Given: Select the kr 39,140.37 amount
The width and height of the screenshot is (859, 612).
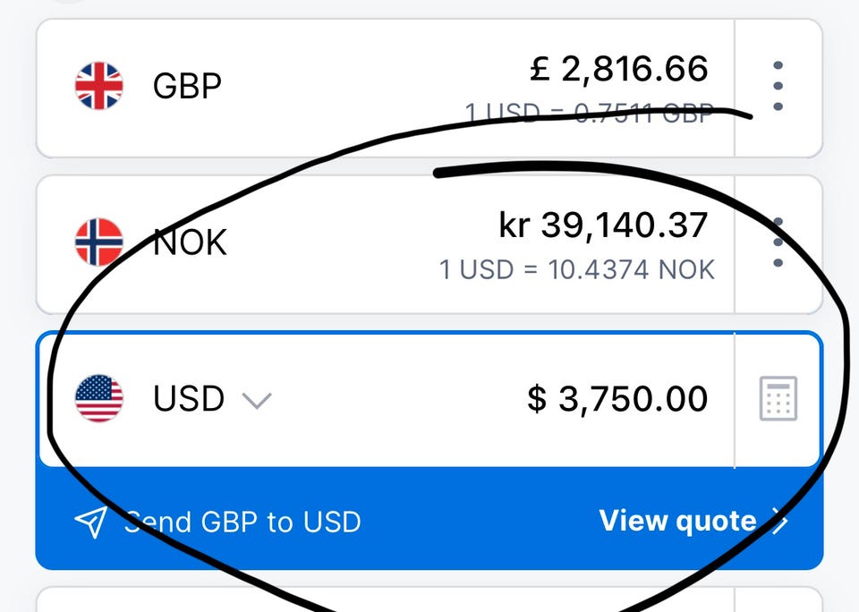Looking at the screenshot, I should pos(603,225).
